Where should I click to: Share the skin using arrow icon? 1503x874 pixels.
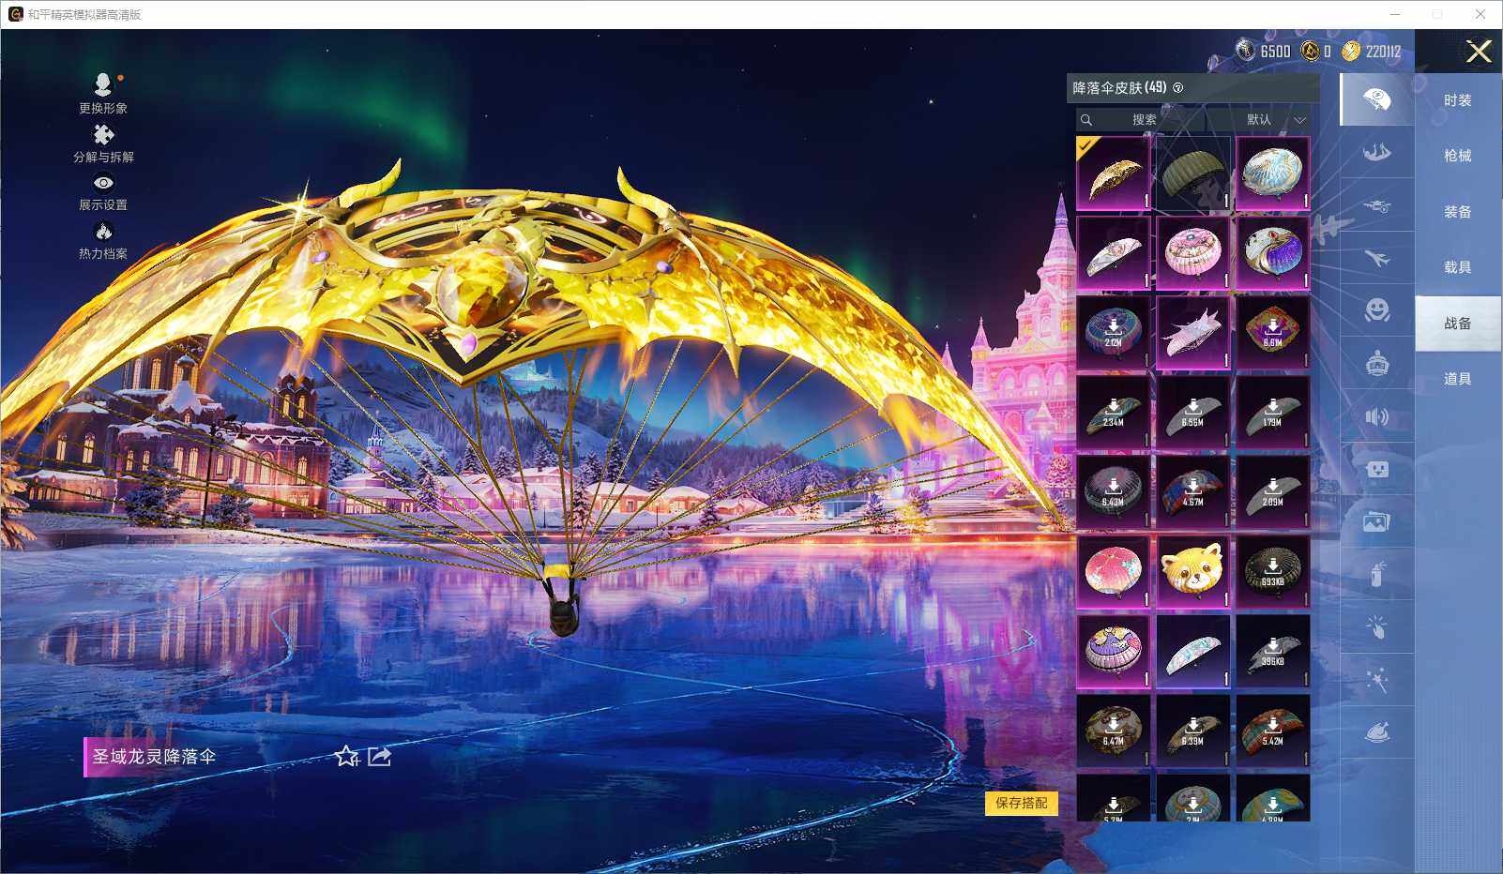click(x=379, y=756)
